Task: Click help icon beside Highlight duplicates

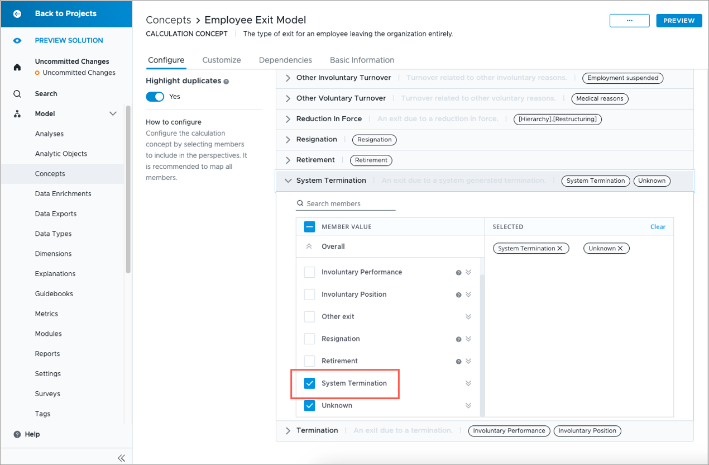Action: (226, 82)
